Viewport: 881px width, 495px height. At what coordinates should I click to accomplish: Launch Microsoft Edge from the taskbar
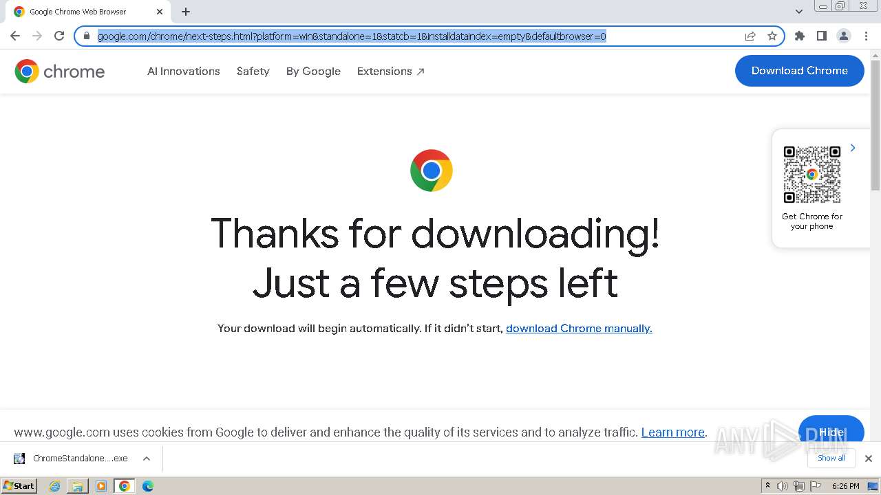coord(148,486)
